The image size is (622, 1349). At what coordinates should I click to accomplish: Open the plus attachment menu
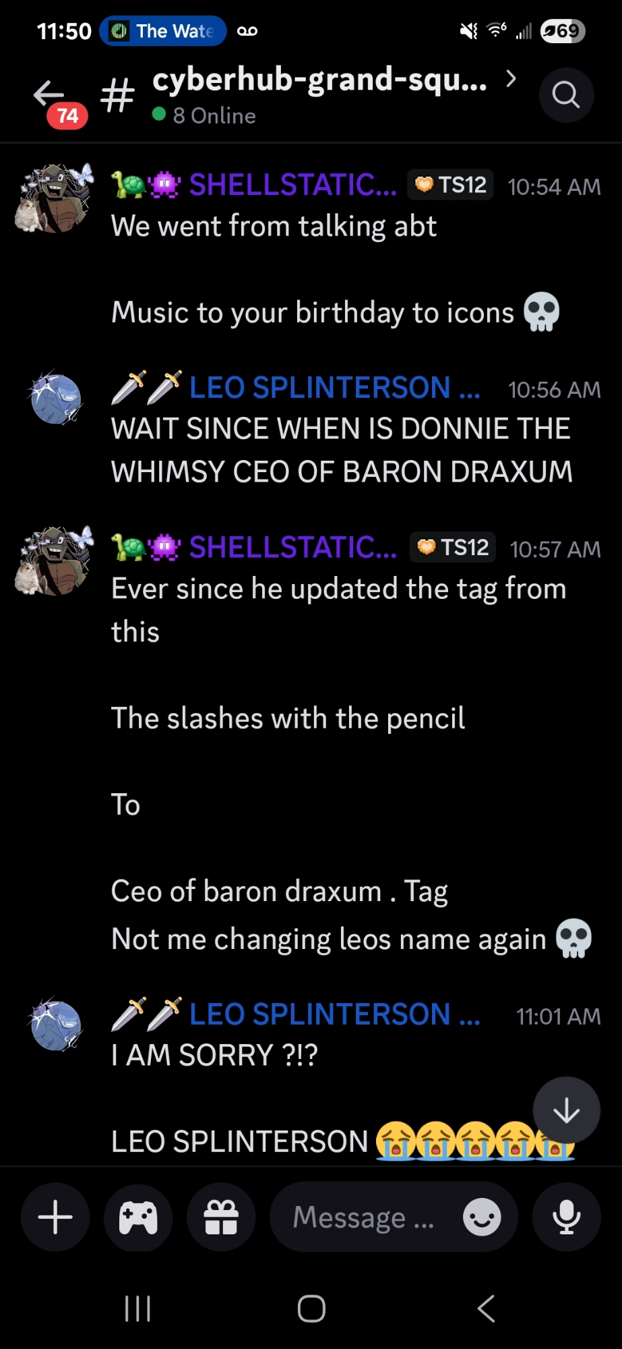coord(55,1217)
